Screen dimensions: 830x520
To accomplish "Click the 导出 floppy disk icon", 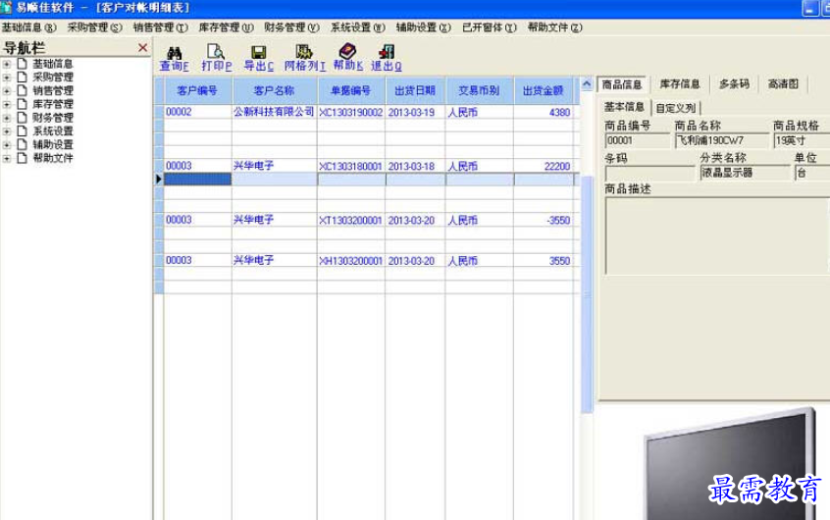I will coord(258,52).
